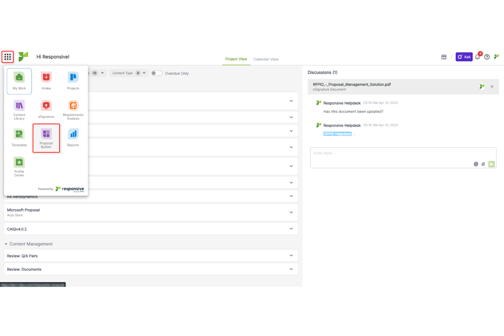Switch to Calendar View tab
Image resolution: width=504 pixels, height=336 pixels.
[266, 59]
